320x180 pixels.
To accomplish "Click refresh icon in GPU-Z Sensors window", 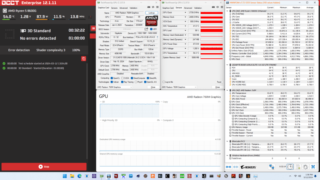I will click(x=217, y=7).
